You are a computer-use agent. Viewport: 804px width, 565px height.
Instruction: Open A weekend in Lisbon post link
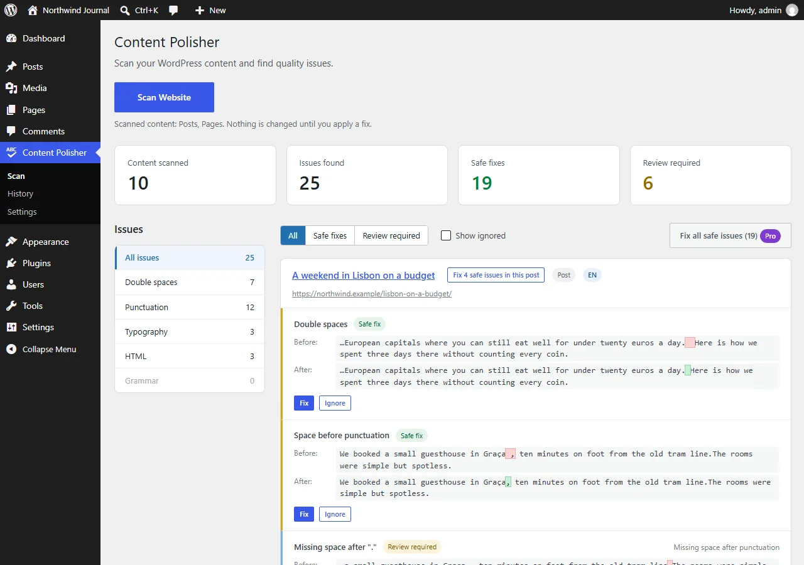point(364,275)
